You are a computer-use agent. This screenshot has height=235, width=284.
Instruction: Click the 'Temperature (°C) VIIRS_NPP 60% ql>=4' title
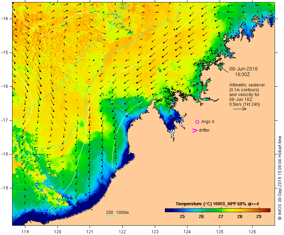[x=217, y=204]
